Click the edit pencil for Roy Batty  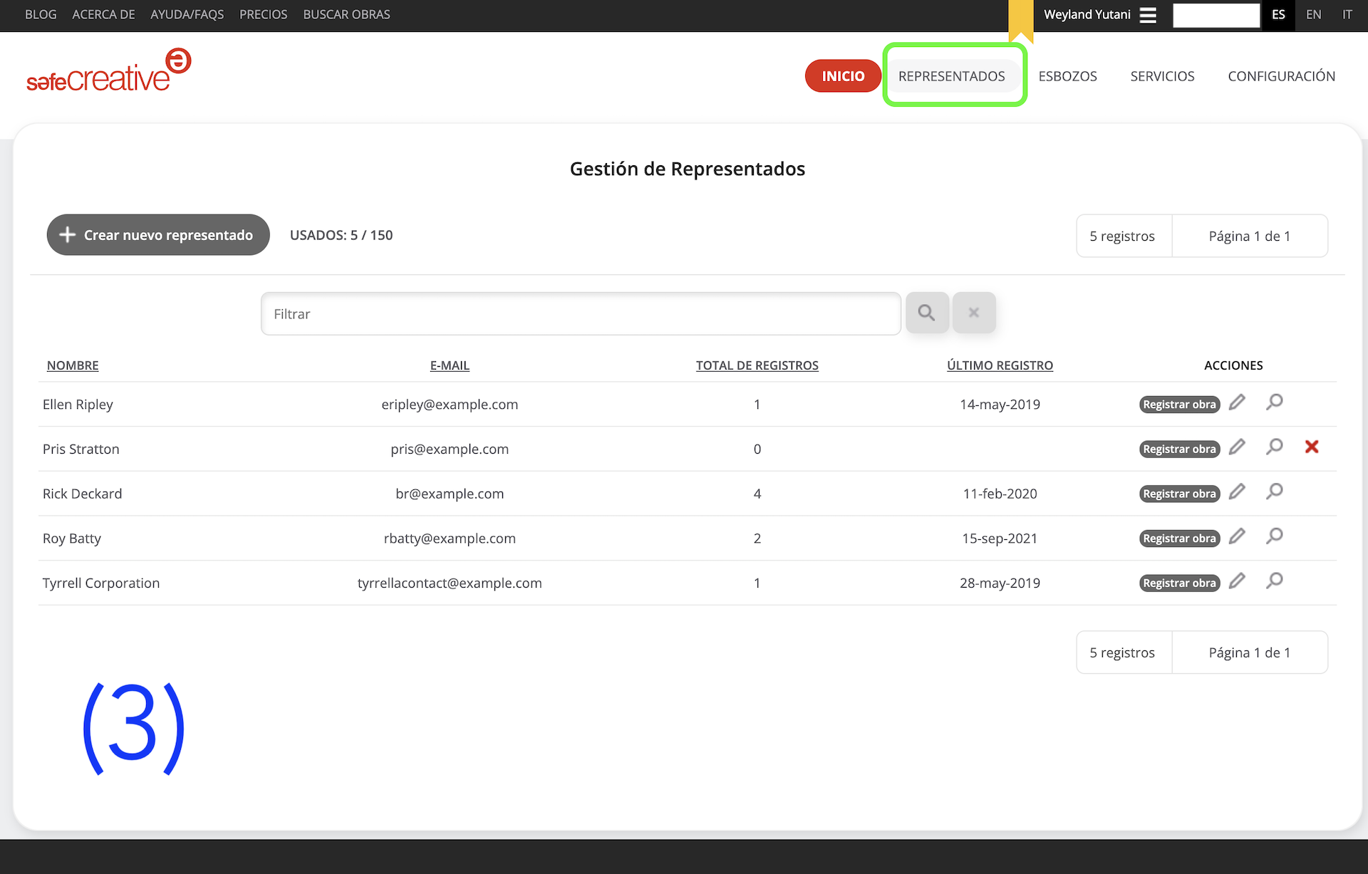click(x=1237, y=536)
